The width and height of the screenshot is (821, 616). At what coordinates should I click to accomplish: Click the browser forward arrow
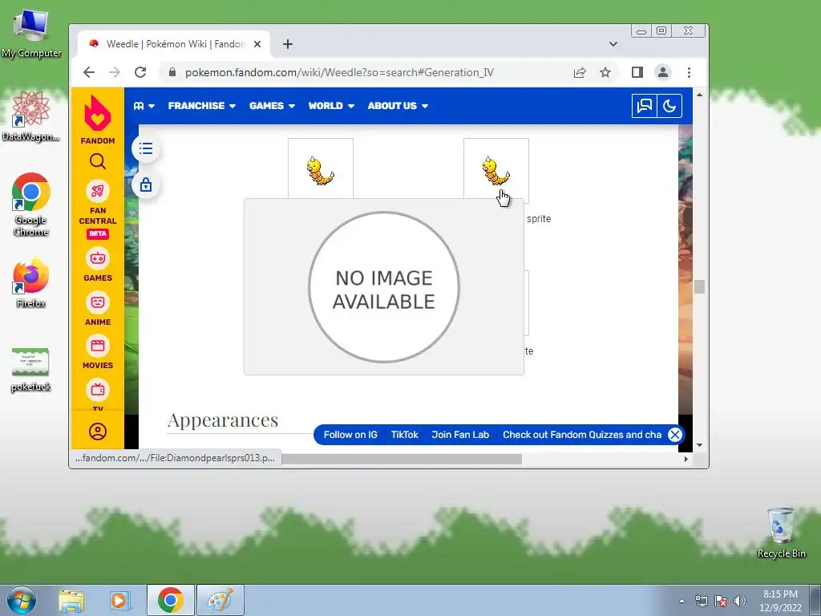(114, 72)
